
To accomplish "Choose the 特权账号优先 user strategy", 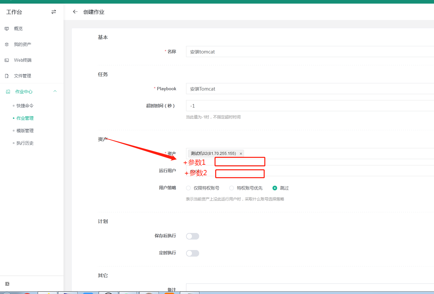I will [x=232, y=188].
